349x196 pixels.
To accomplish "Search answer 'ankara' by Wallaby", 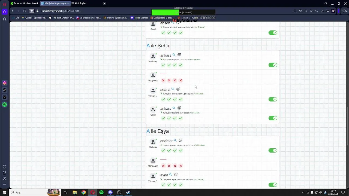I will click(x=174, y=55).
